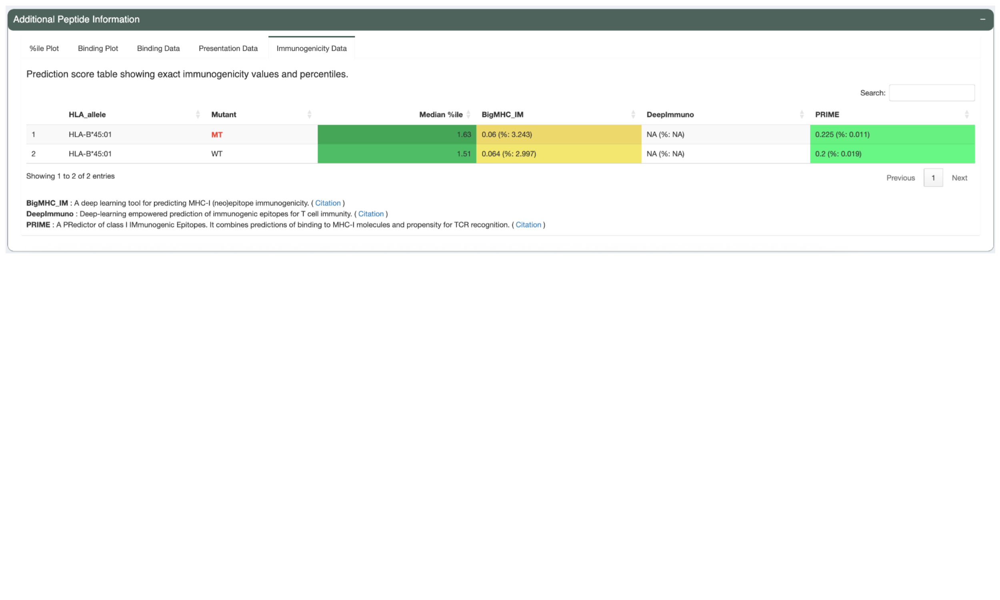This screenshot has width=1000, height=600.
Task: Collapse the Additional Peptide Information panel
Action: coord(982,20)
